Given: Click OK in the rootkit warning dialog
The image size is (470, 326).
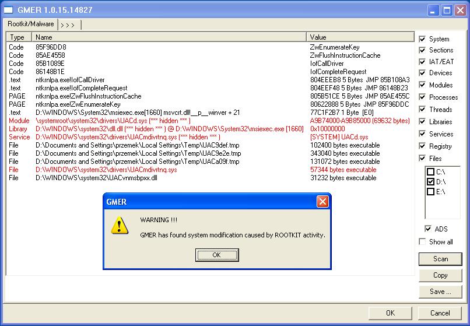Looking at the screenshot, I should tap(217, 255).
